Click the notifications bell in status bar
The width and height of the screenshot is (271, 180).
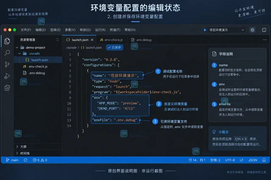[264, 160]
